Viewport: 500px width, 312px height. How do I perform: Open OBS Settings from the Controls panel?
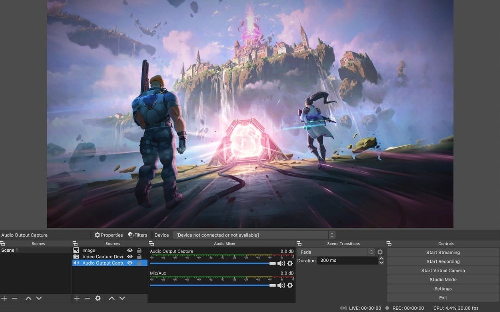[443, 288]
